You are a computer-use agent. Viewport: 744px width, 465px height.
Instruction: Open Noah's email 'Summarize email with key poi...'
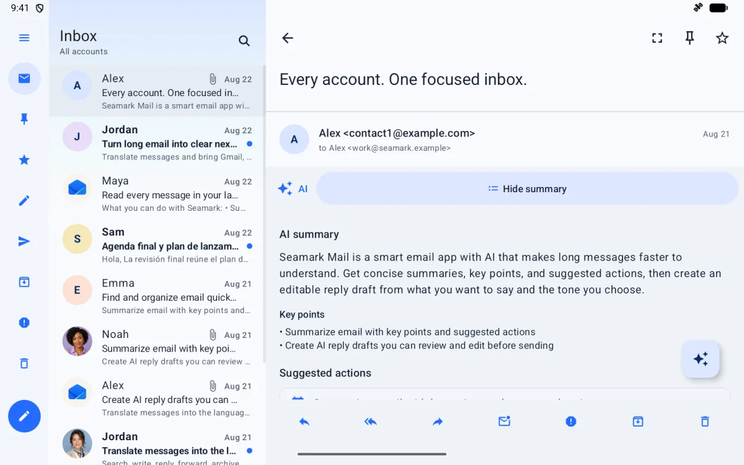point(157,347)
